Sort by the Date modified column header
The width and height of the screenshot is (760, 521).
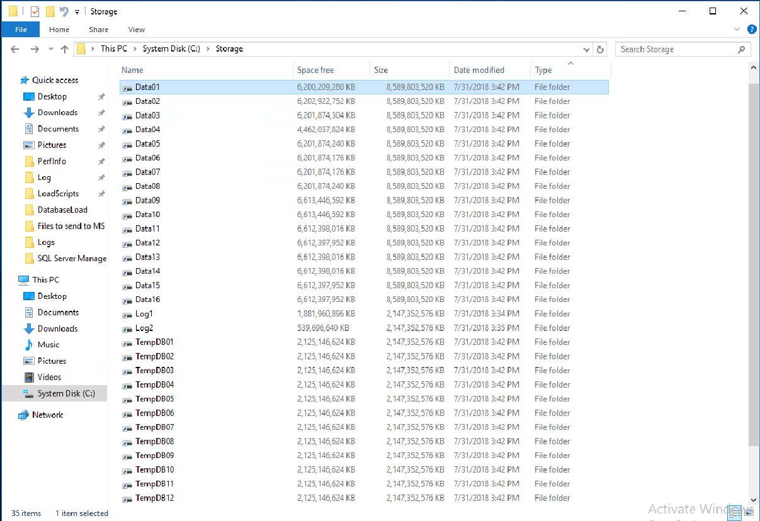pos(491,70)
